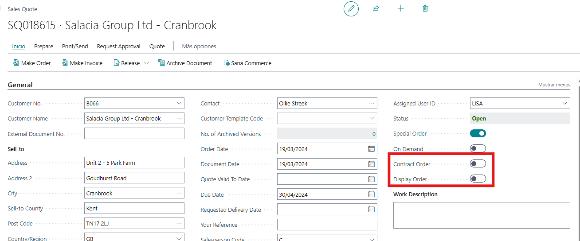Screen dimensions: 580x241
Task: Toggle the On Demand switch
Action: tap(478, 149)
